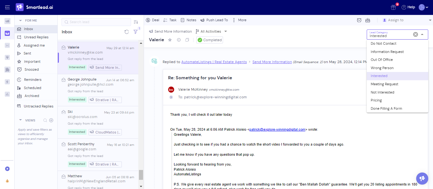Open the Help menu

408,7
